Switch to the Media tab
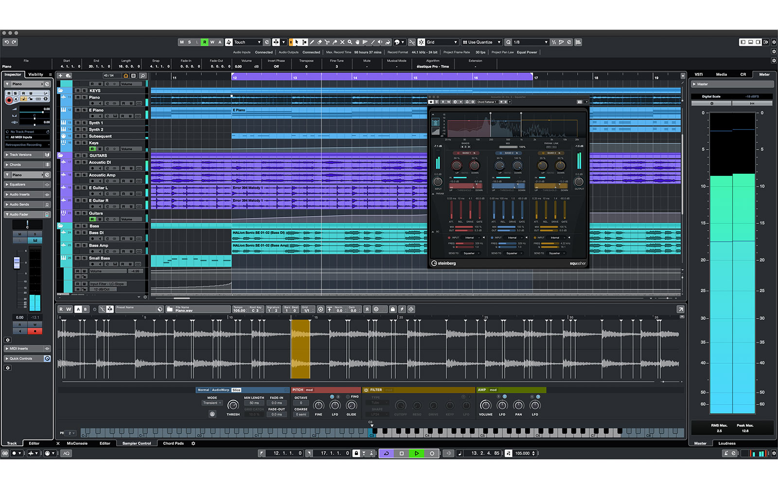 pos(721,74)
